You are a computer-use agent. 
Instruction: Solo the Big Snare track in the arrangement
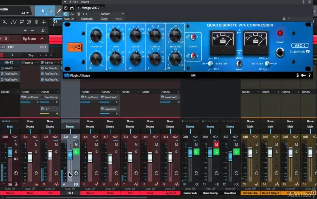[x=6, y=39]
